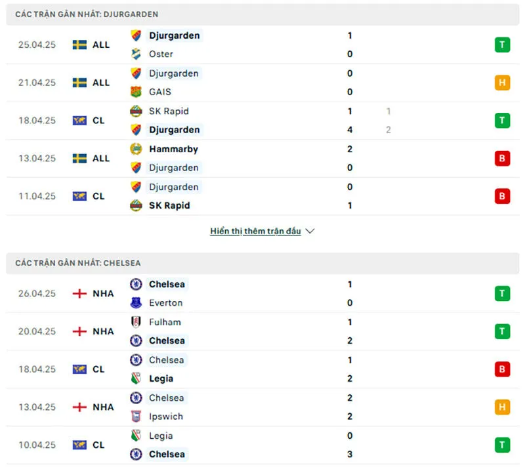Click the GAIS club crest icon
The image size is (525, 469).
pyautogui.click(x=136, y=92)
